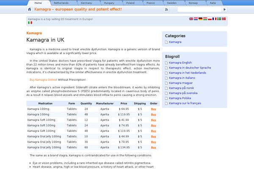Viewport: 254px width, 169px height.
Task: Click the home icon beside the site title
Action: [30, 9]
